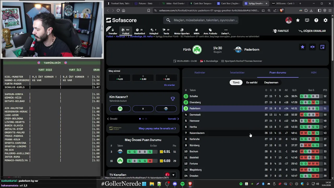The image size is (334, 188).
Task: Vote for Fürth to win
Action: [120, 109]
